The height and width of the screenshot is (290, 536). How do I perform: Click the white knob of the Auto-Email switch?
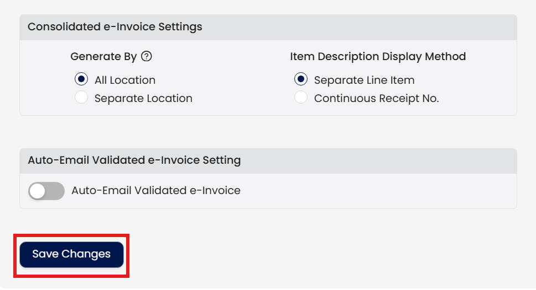(38, 191)
